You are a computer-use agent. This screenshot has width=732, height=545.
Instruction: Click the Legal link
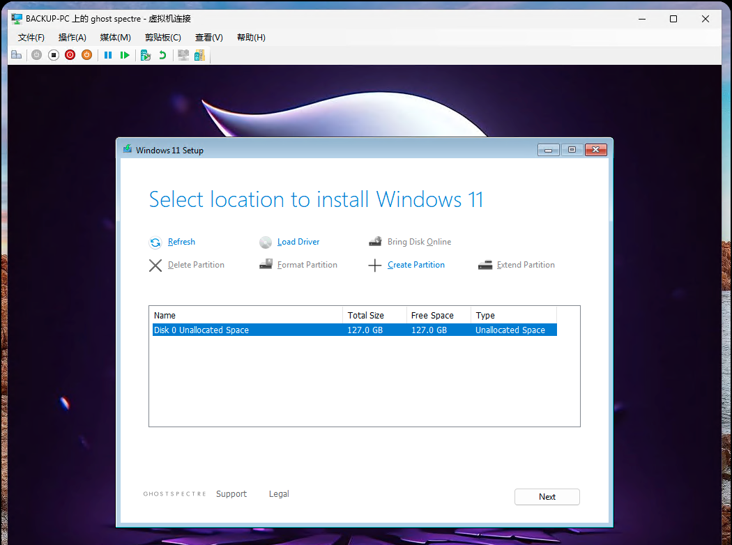(279, 493)
